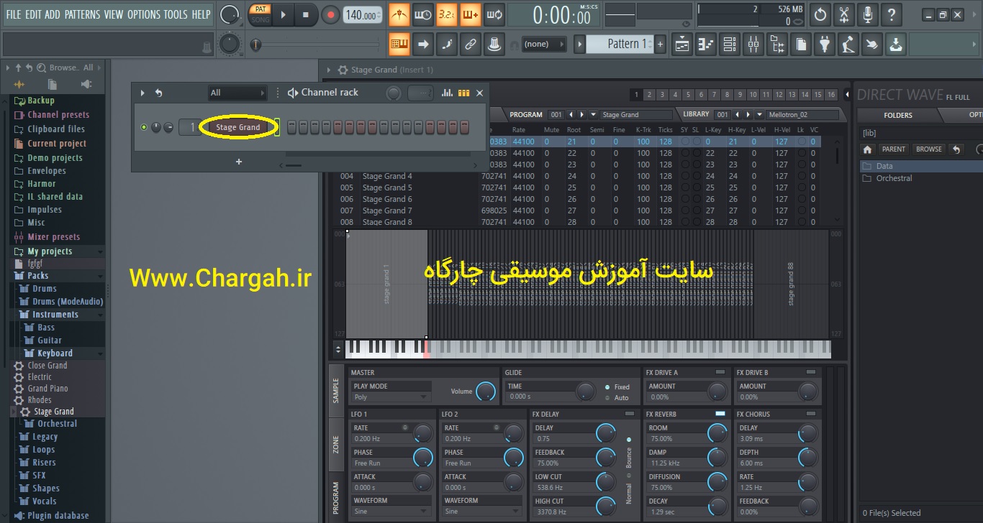Click the speaker icon in browser header

[x=86, y=84]
